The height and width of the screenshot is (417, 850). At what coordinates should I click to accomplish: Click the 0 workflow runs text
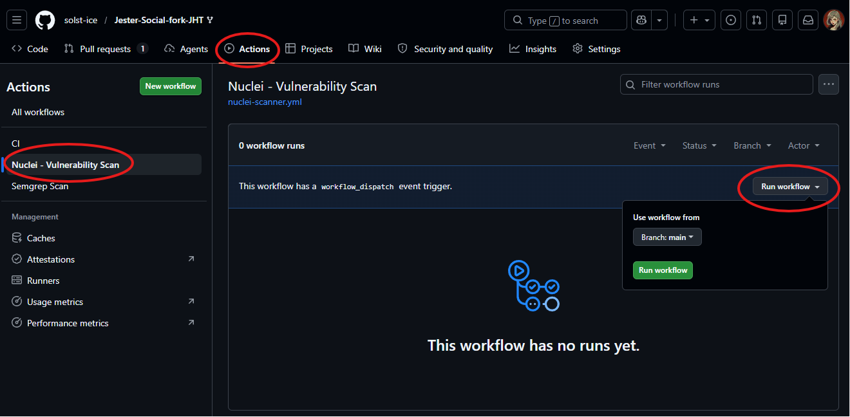pos(272,145)
